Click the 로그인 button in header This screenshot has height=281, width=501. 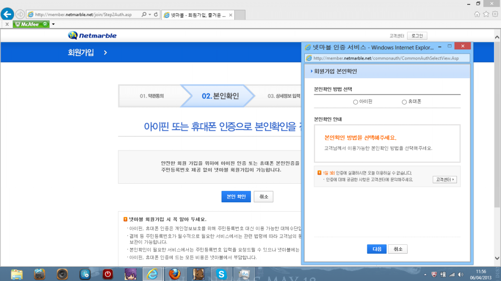pos(417,36)
